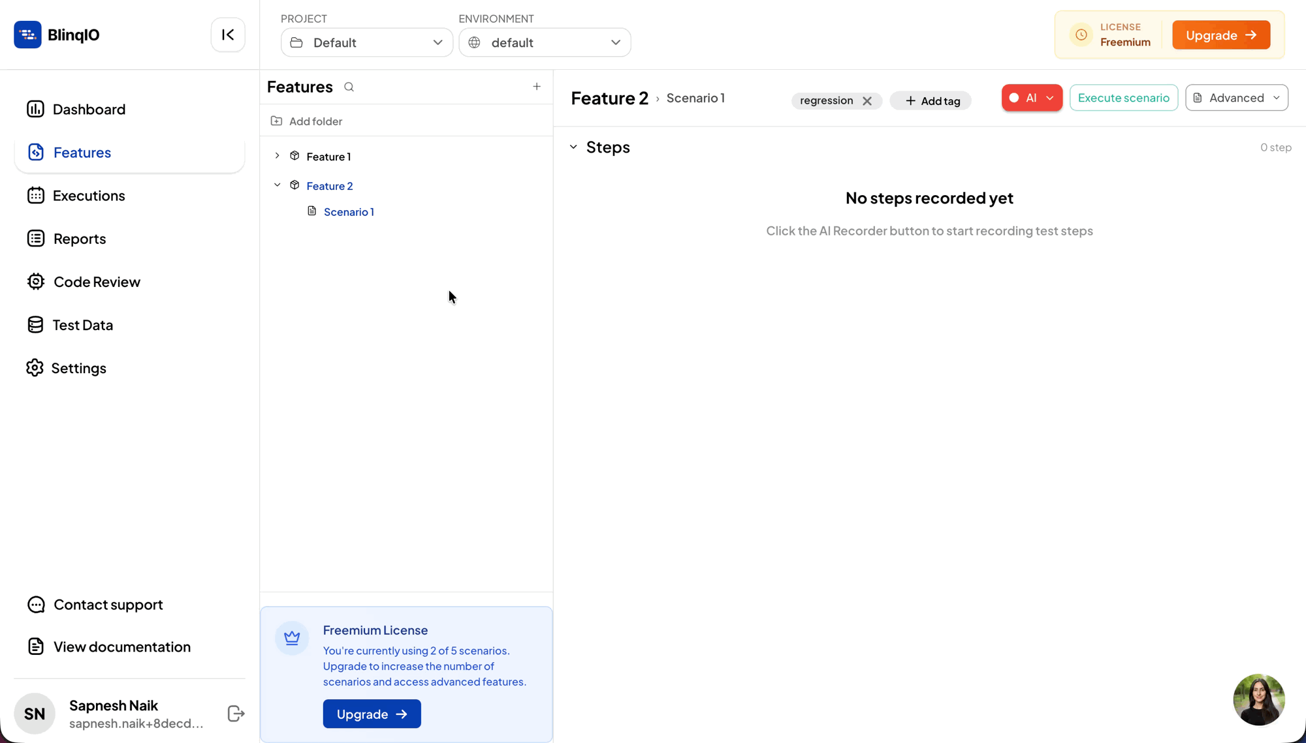Screen dimensions: 1306x743
Task: Go to Test Data section
Action: pos(83,325)
